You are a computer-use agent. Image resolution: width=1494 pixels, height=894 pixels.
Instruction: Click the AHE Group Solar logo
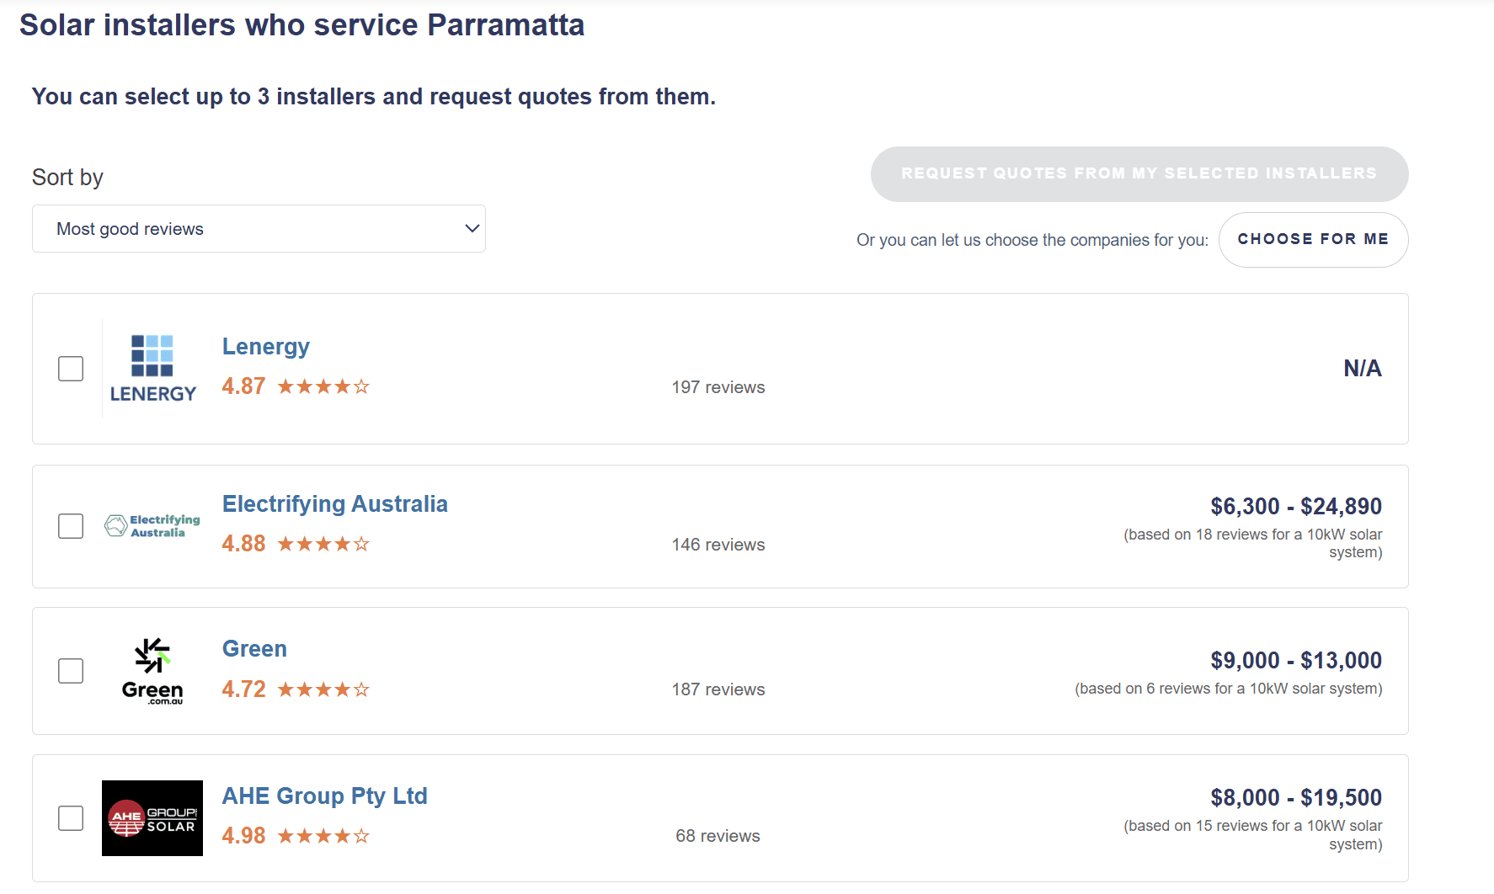pyautogui.click(x=152, y=818)
